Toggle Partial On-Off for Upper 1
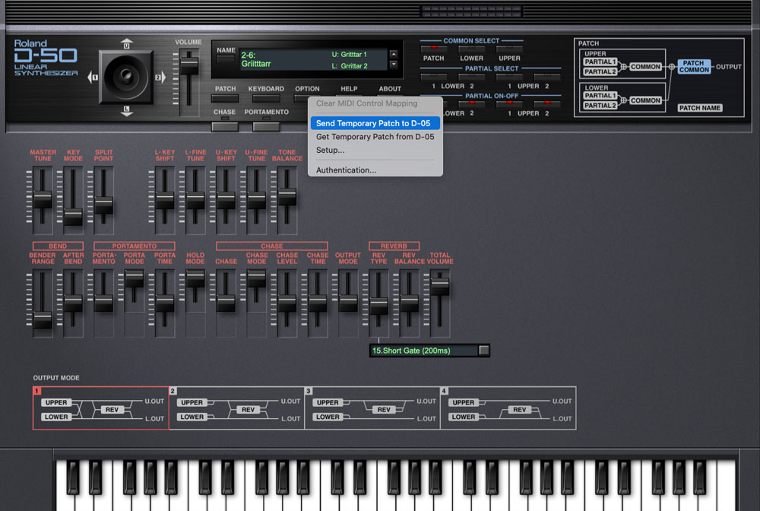 [x=509, y=103]
